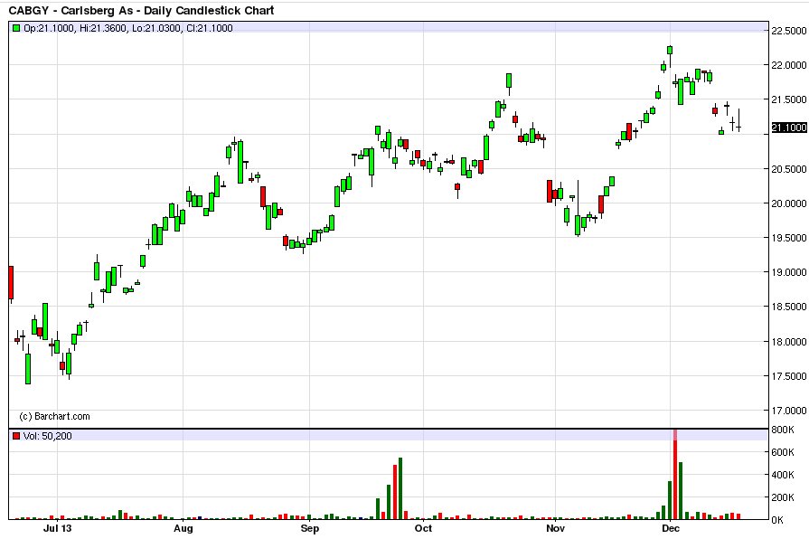Click the 22.0000 price axis label
Screen dimensions: 809x539
[x=789, y=65]
